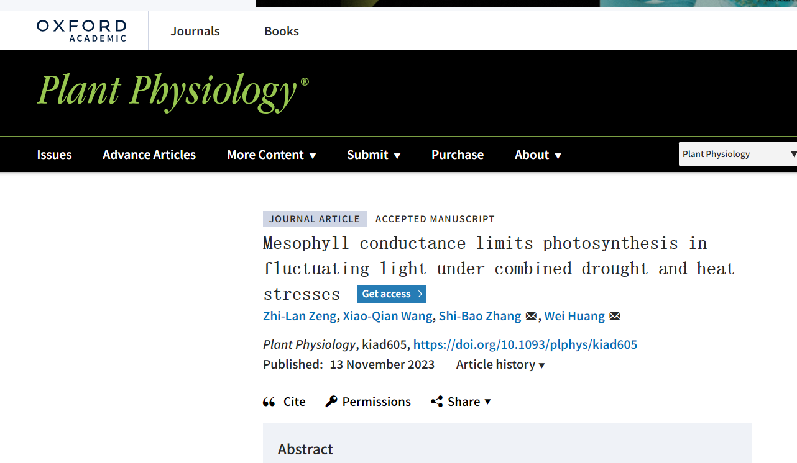
Task: Click the Permissions key icon
Action: pyautogui.click(x=331, y=402)
